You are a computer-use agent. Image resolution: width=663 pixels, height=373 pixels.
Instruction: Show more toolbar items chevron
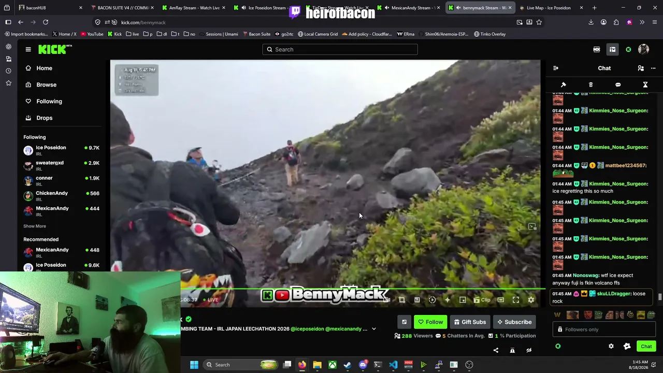[642, 22]
